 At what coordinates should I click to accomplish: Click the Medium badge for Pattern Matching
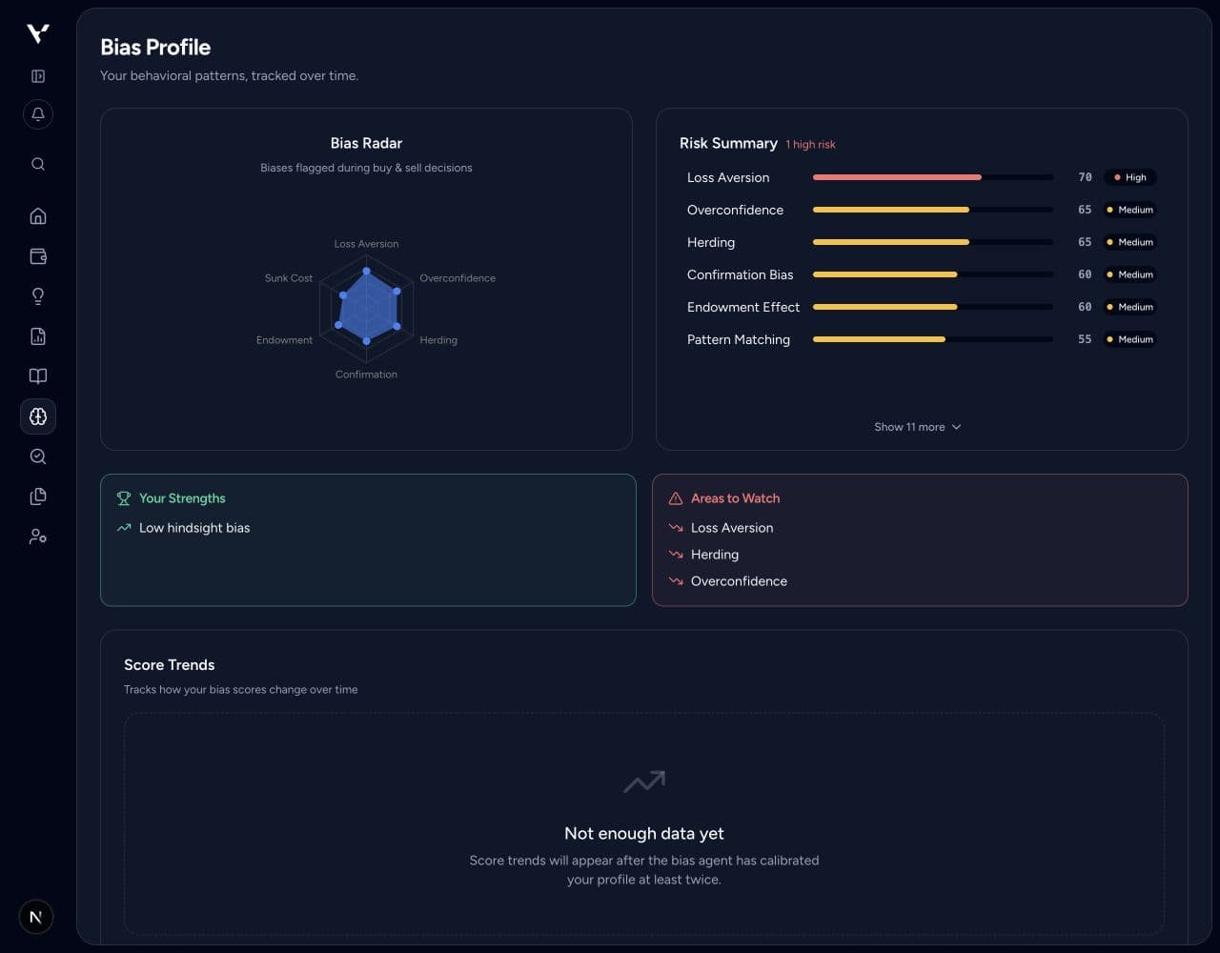pyautogui.click(x=1129, y=339)
